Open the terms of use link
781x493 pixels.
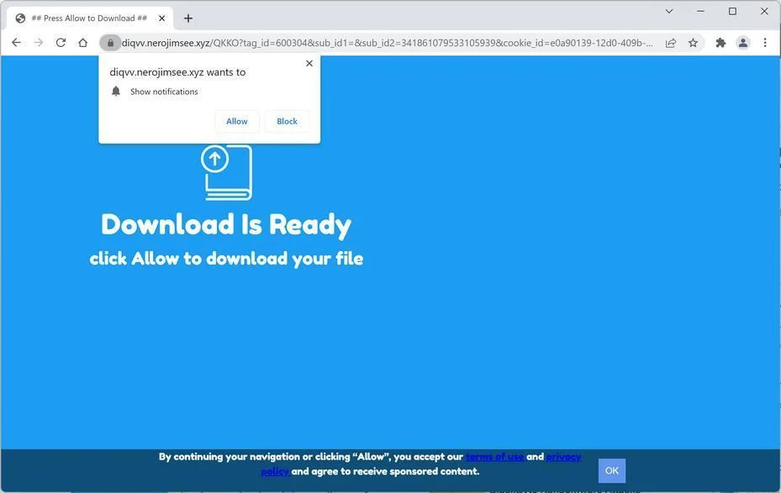tap(494, 457)
